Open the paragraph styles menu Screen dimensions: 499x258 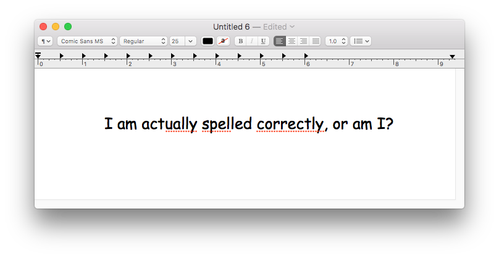pyautogui.click(x=45, y=41)
